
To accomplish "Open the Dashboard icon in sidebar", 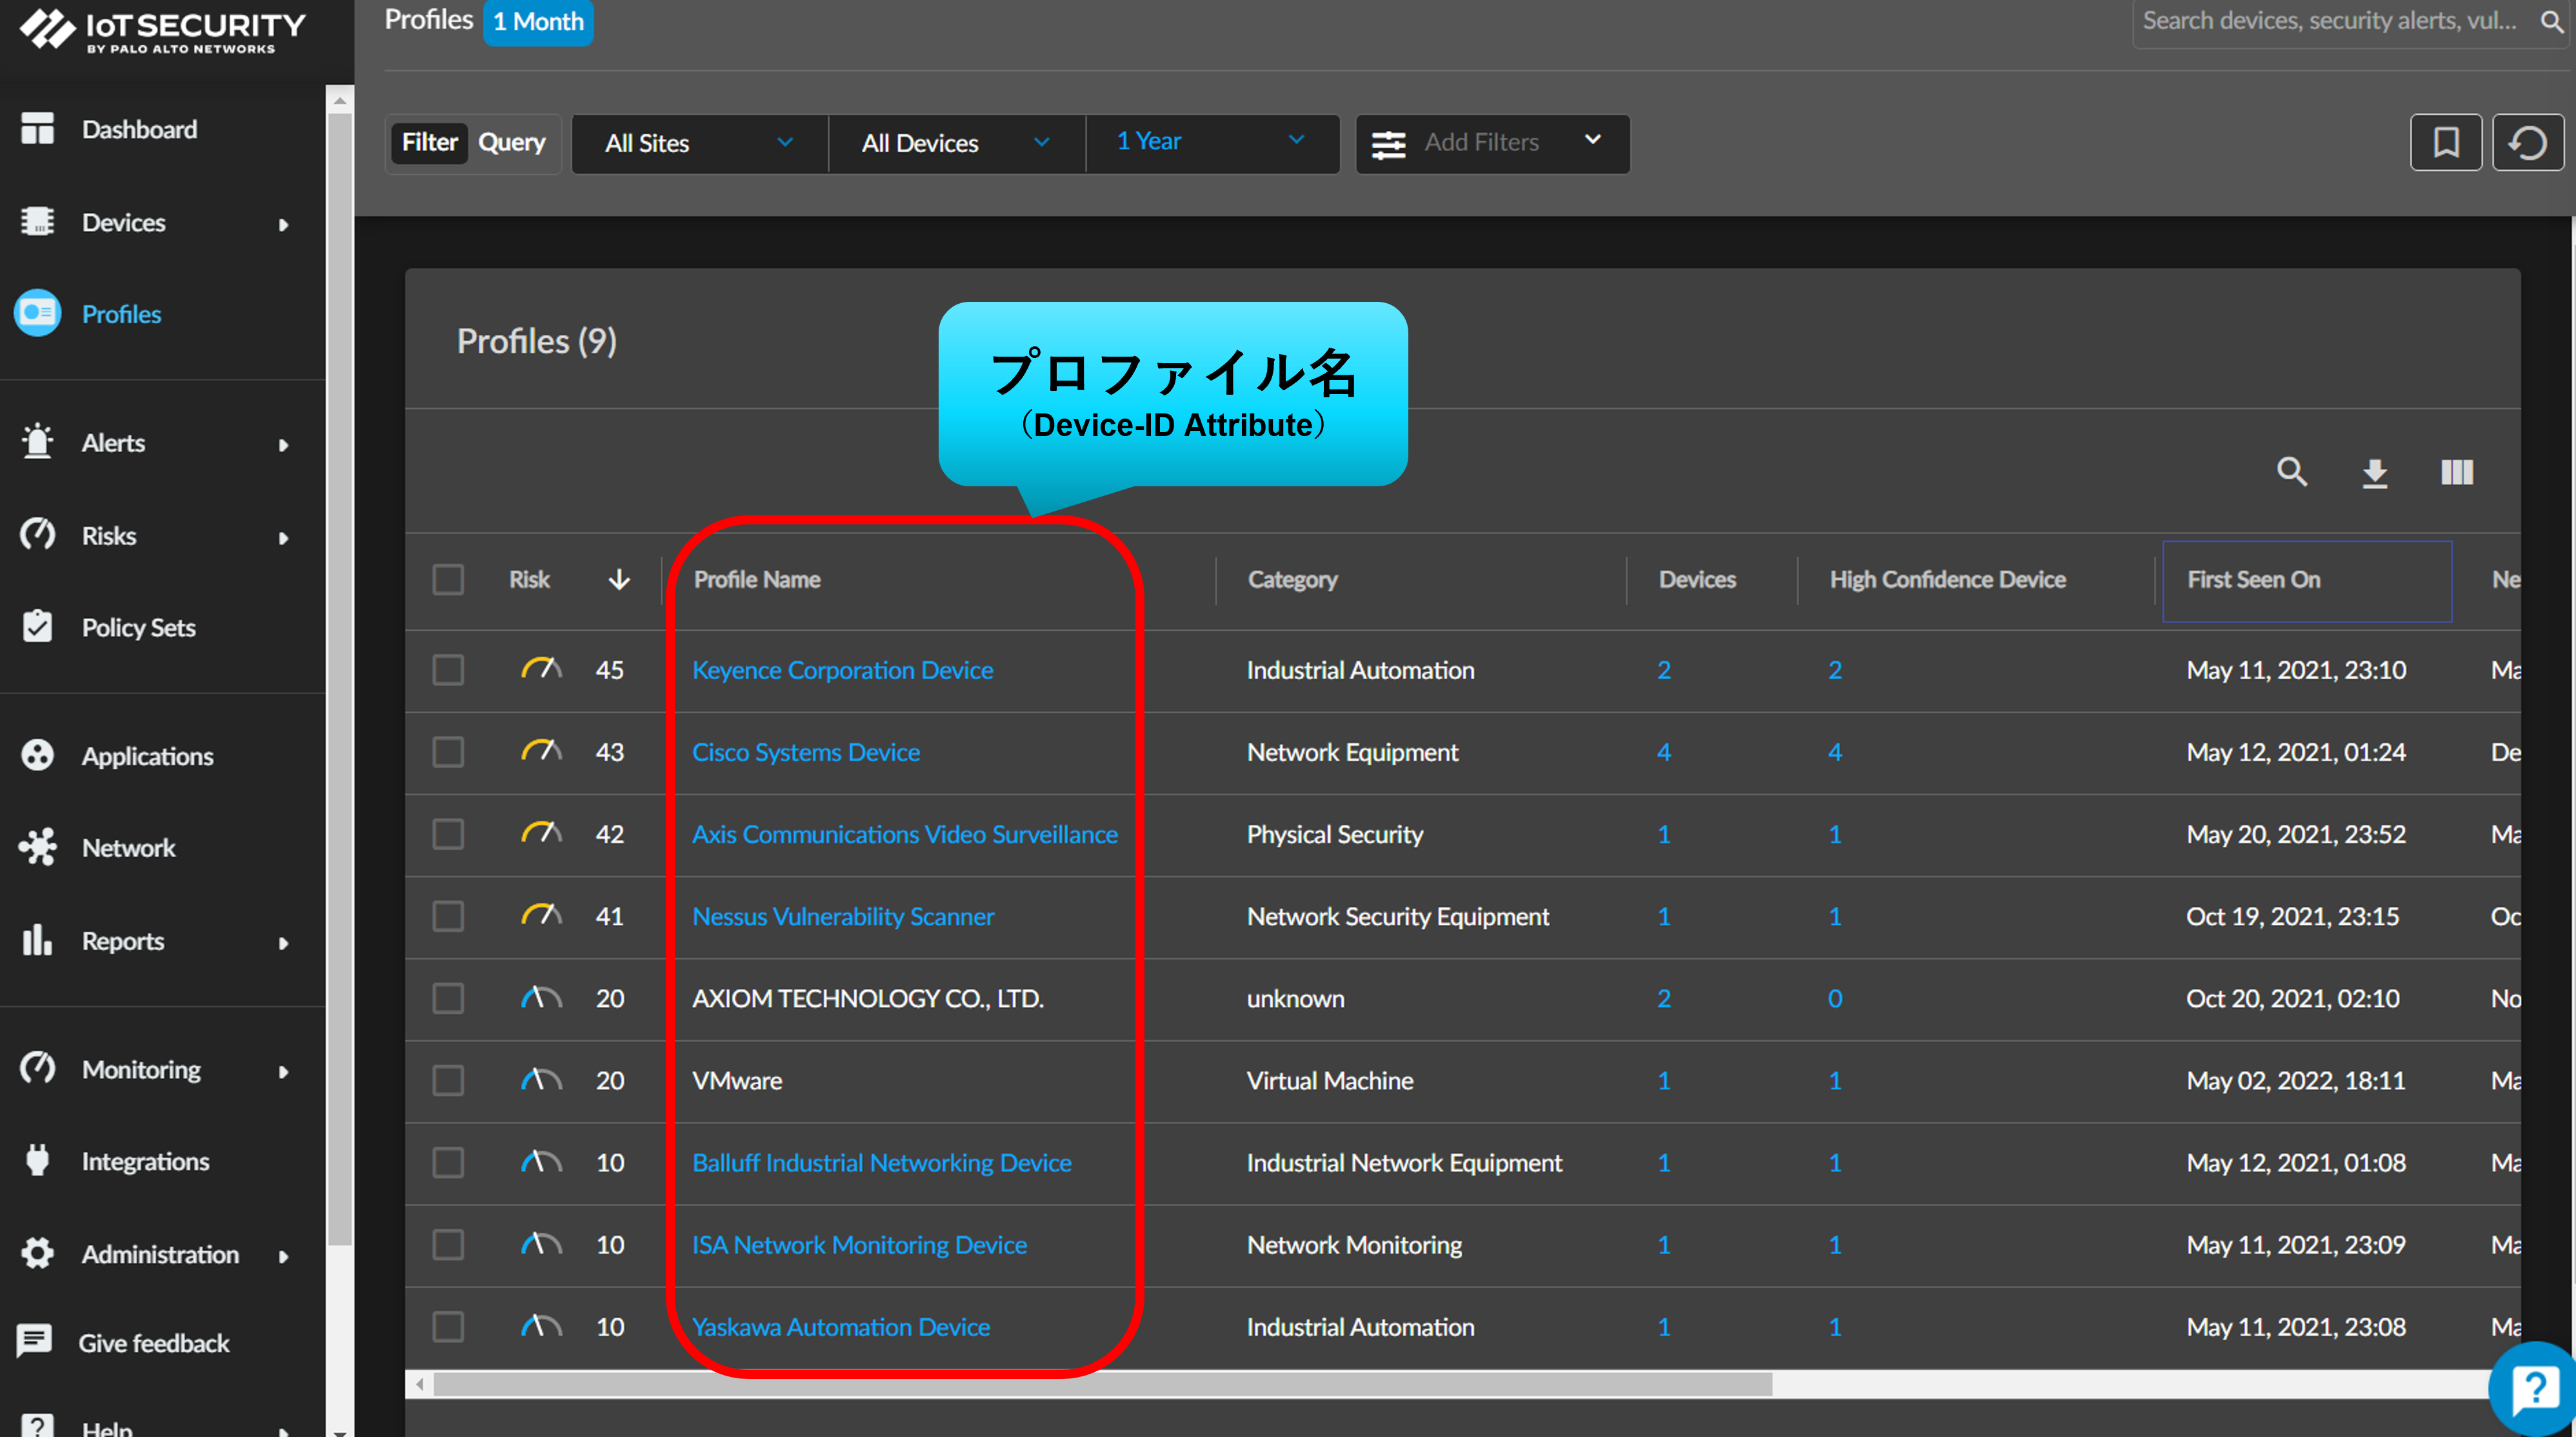I will [x=38, y=129].
